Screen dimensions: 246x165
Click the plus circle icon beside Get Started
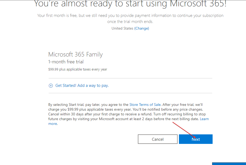point(51,86)
